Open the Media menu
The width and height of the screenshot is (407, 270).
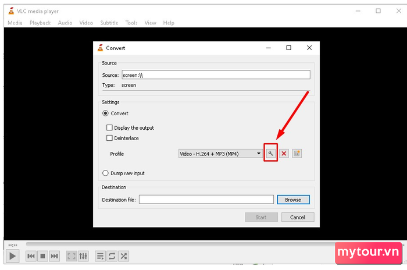pyautogui.click(x=15, y=23)
